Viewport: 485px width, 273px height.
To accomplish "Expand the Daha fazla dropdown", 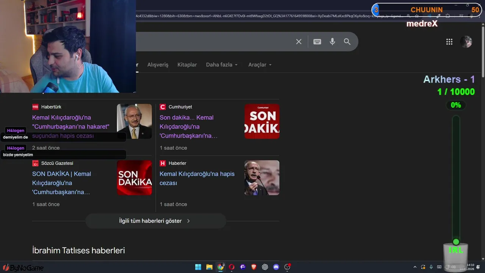I will (x=222, y=65).
